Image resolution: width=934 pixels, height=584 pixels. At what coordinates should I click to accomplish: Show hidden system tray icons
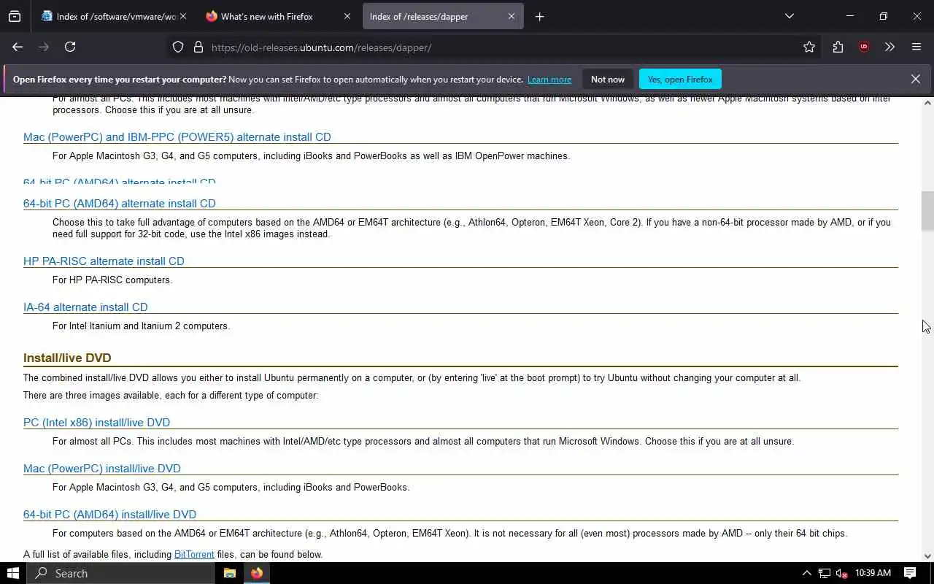point(806,573)
